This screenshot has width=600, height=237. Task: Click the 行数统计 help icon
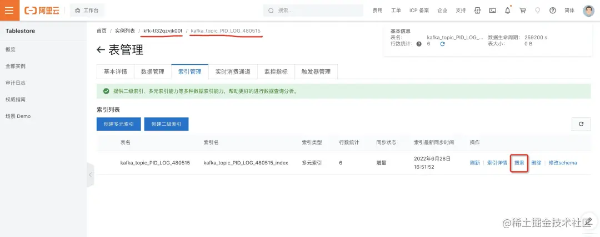tap(419, 44)
